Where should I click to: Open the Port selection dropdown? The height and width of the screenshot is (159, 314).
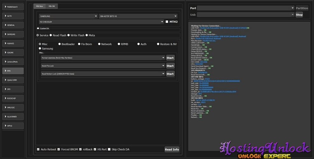246,8
